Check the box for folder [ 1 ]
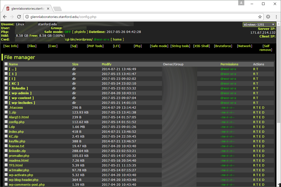Image resolution: width=281 pixels, height=187 pixels. pyautogui.click(x=6, y=73)
